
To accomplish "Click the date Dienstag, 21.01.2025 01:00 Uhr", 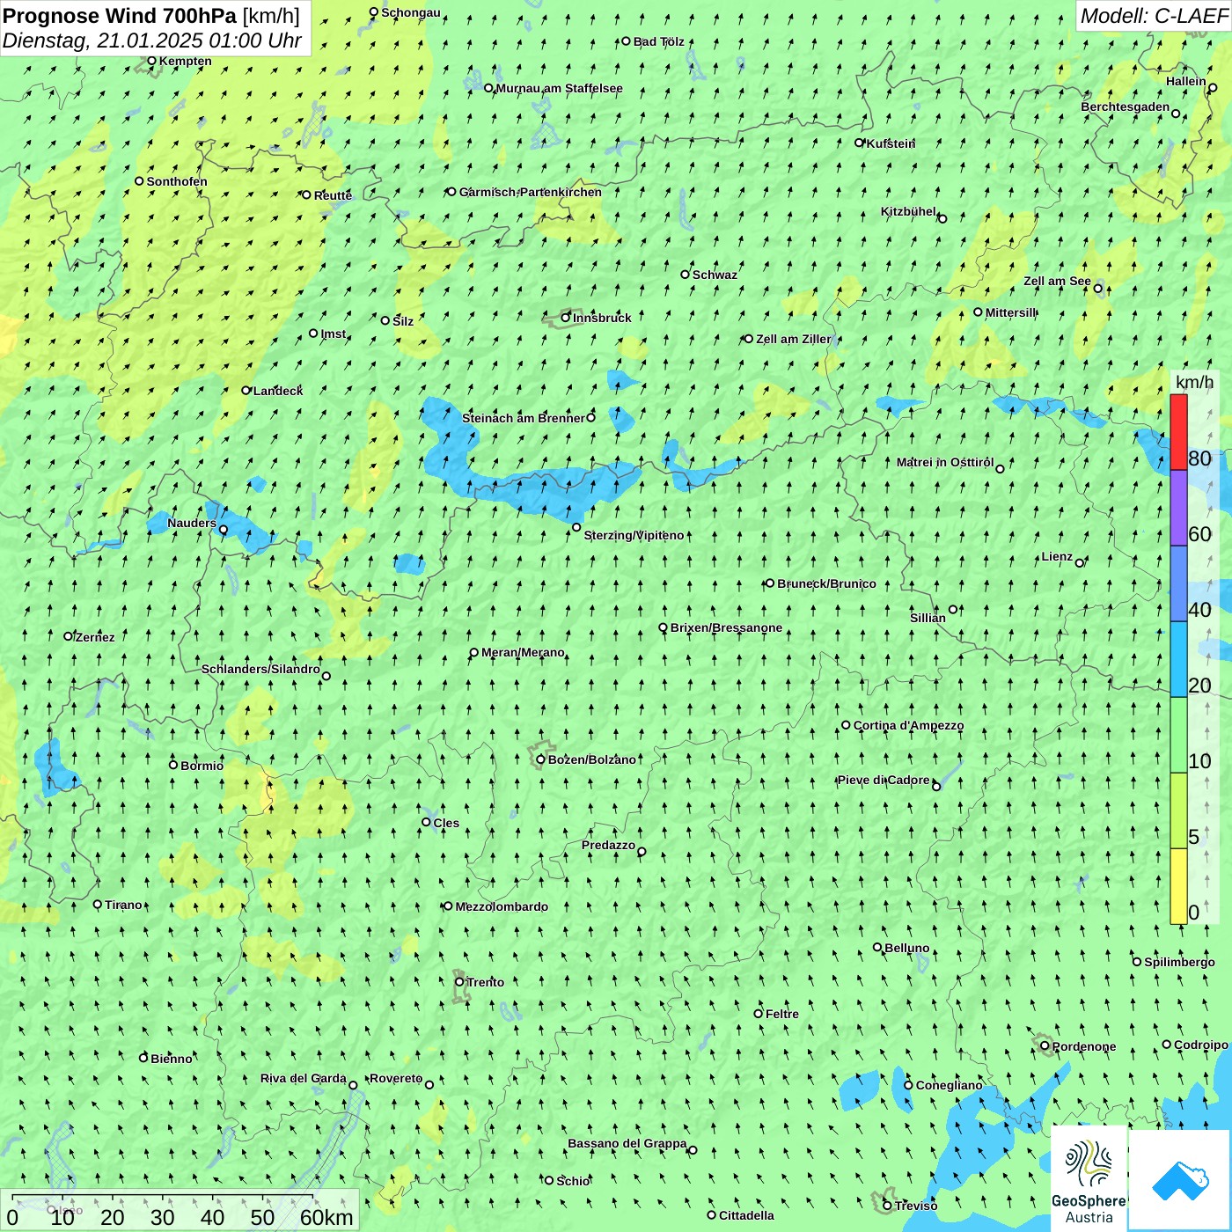I will coord(152,40).
